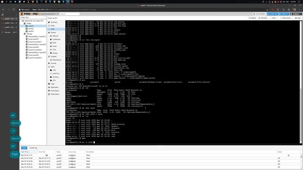The width and height of the screenshot is (303, 170).
Task: Open the Shell dropdown in toolbar
Action: click(x=274, y=18)
